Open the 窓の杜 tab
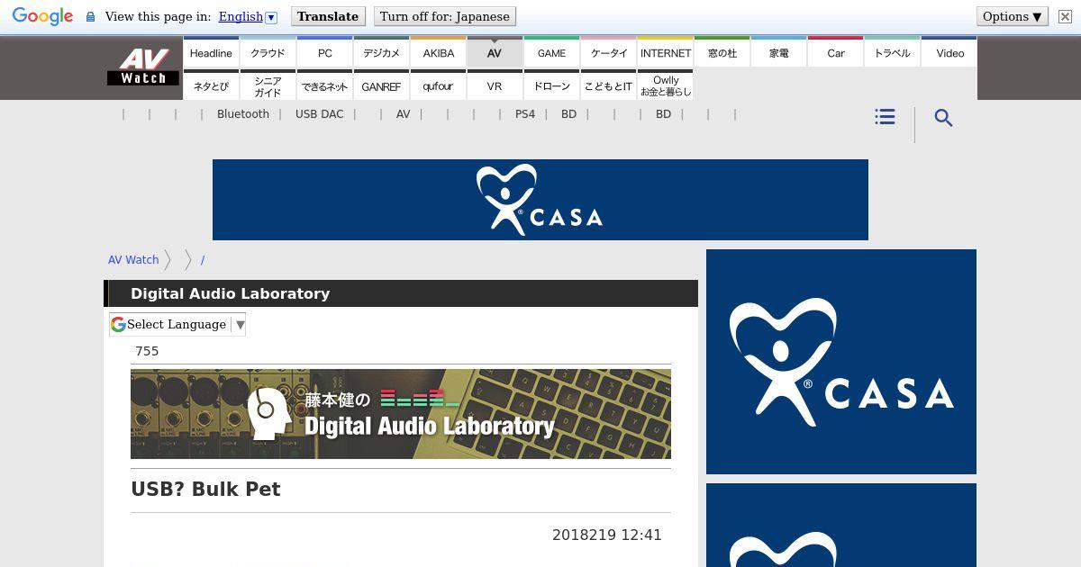1081x567 pixels. tap(722, 52)
